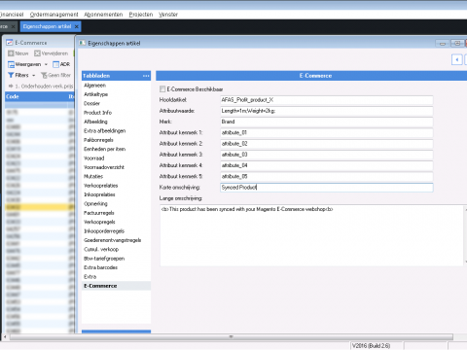Open the Weergaven view icon
This screenshot has width=467, height=350.
[x=11, y=64]
